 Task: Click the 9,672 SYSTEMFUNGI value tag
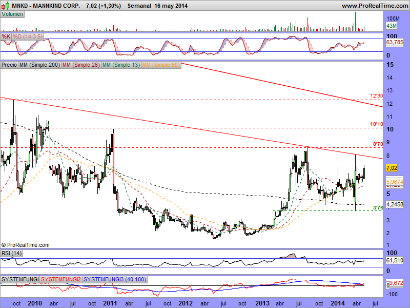(x=396, y=283)
